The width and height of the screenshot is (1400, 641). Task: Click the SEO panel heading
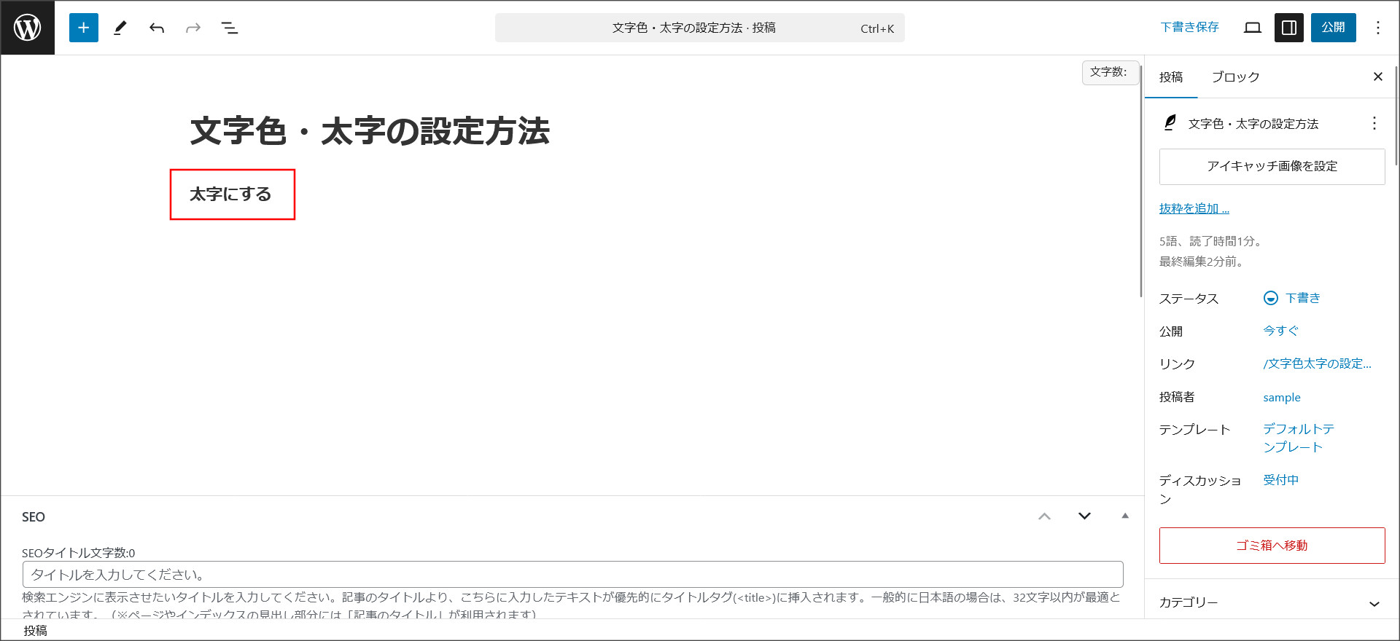click(x=34, y=517)
